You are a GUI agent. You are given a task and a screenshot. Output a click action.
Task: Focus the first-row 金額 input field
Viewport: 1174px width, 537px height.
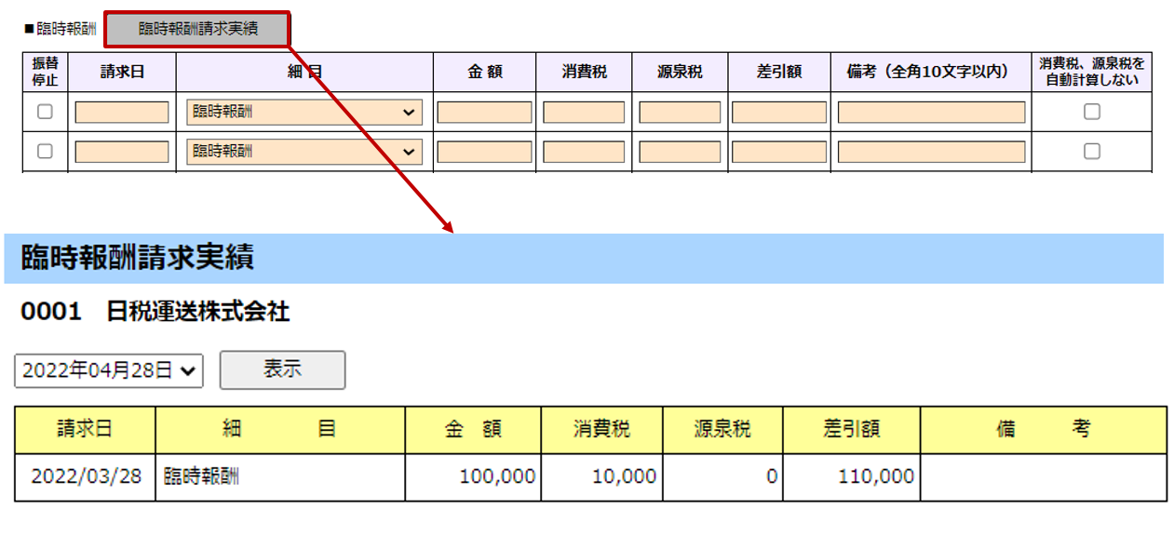coord(484,113)
